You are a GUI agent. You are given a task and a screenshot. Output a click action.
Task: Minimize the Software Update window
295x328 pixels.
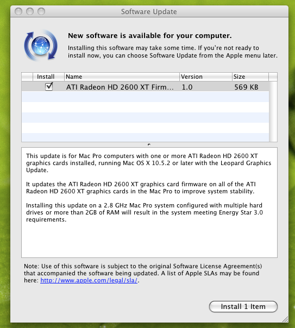(30, 11)
